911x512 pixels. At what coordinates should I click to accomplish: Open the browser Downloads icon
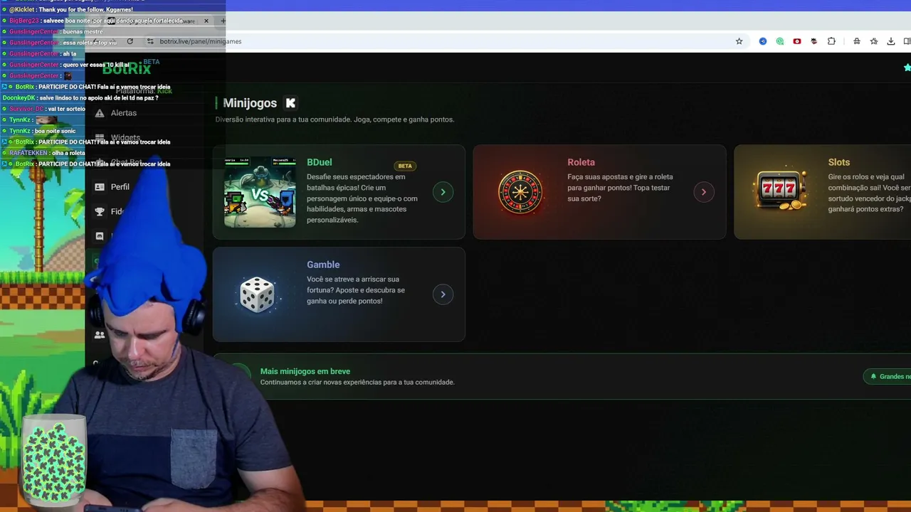pyautogui.click(x=891, y=41)
